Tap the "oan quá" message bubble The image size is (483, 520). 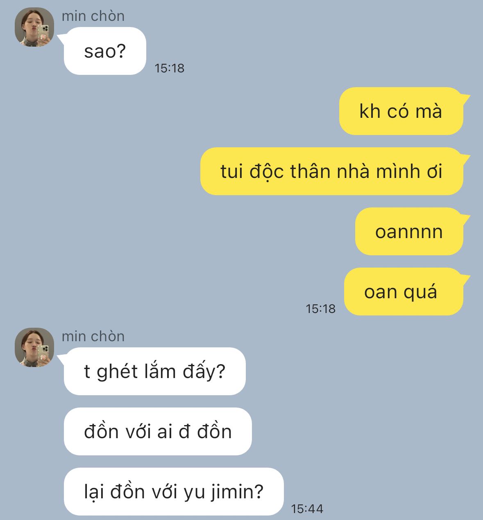coord(404,291)
